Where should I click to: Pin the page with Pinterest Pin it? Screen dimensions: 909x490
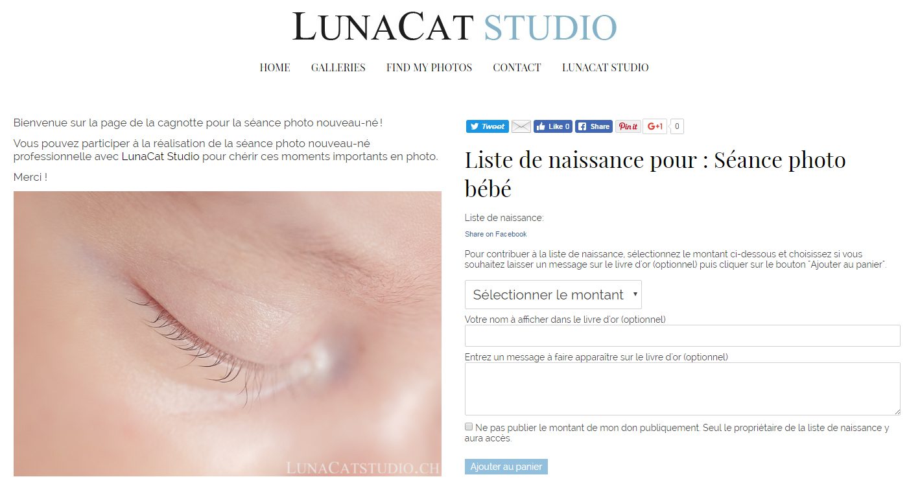tap(628, 126)
